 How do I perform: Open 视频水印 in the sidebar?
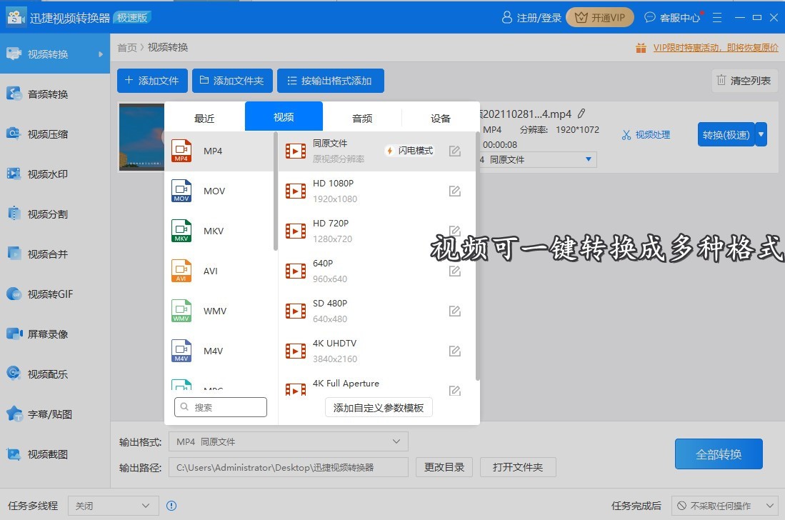click(x=54, y=174)
